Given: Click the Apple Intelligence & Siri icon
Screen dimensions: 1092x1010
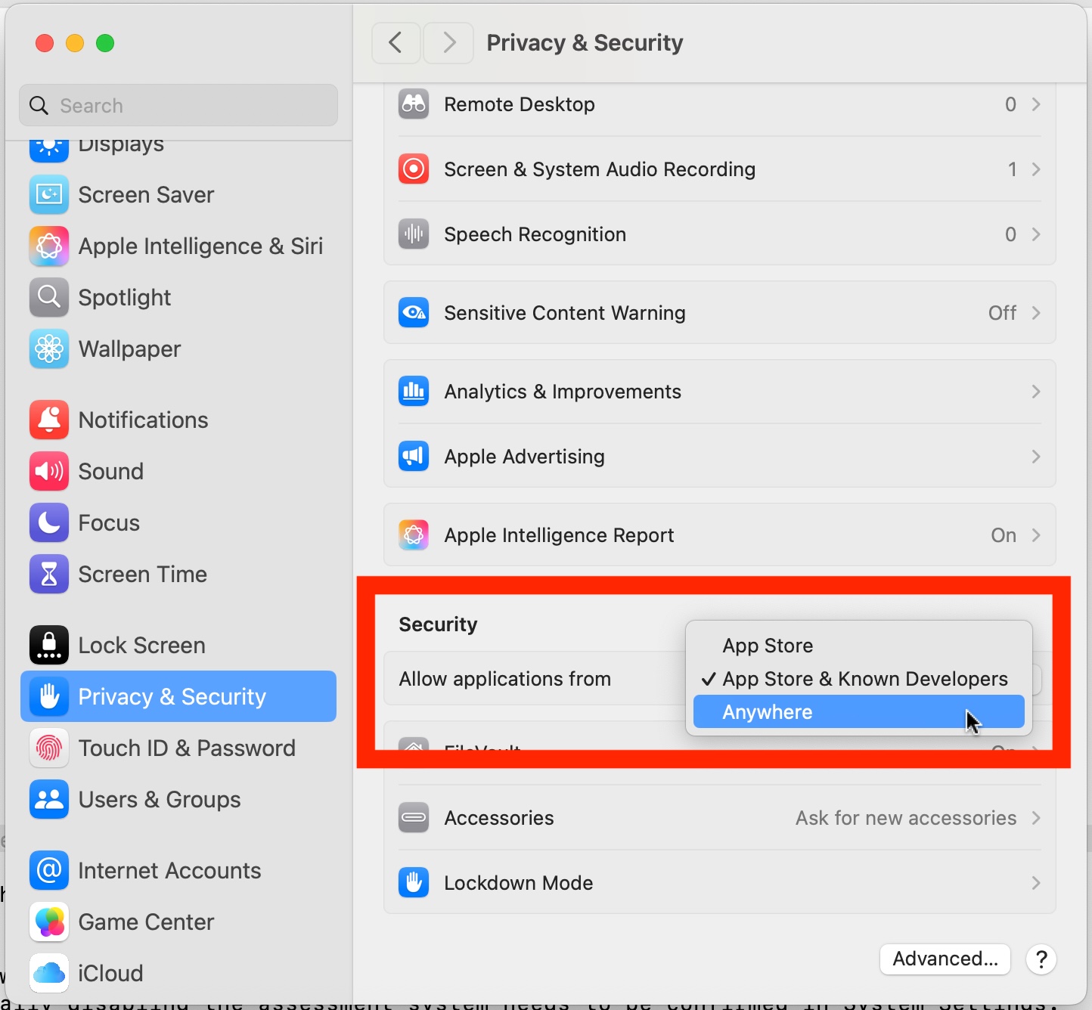Looking at the screenshot, I should pos(49,246).
